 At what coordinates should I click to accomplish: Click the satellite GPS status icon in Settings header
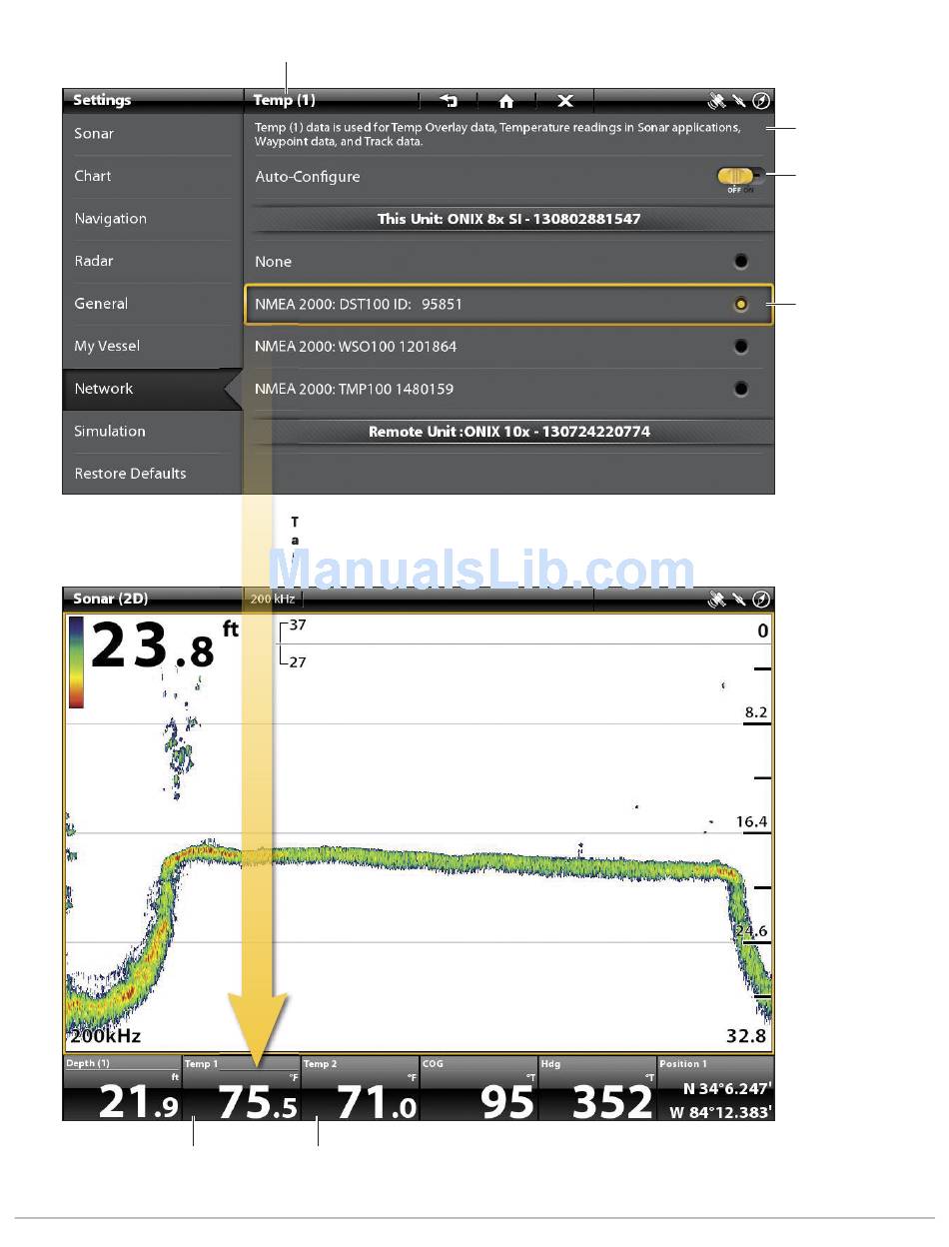coord(716,100)
